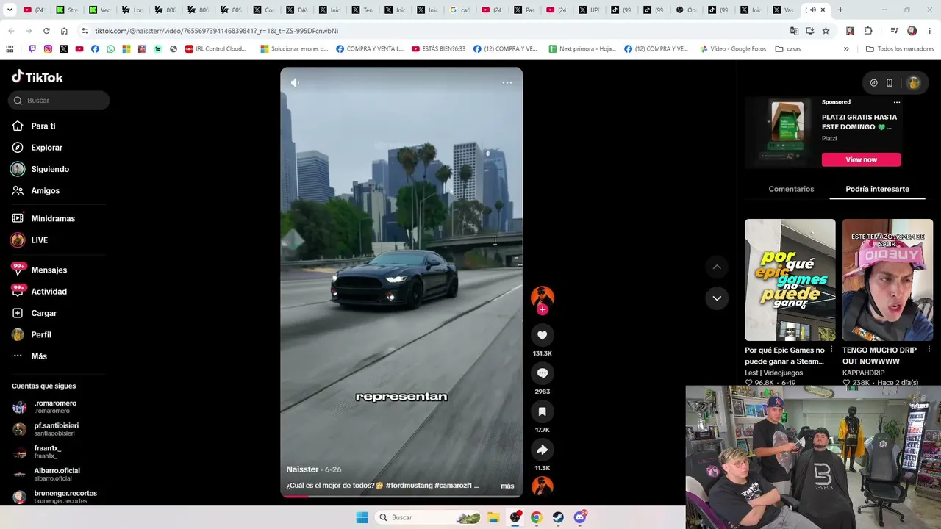Click the video progress bar
The image size is (941, 529).
pyautogui.click(x=401, y=496)
